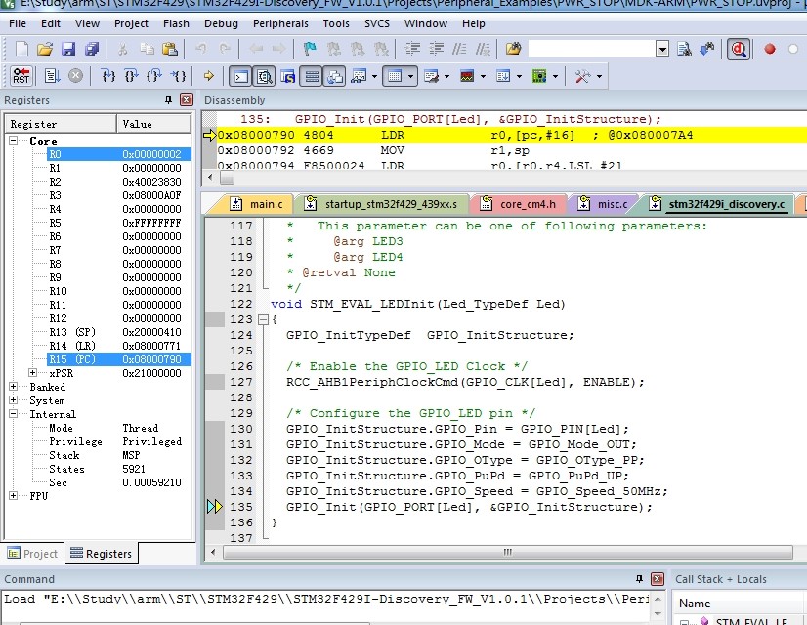The image size is (807, 625).
Task: Click the Run program icon
Action: tap(52, 76)
